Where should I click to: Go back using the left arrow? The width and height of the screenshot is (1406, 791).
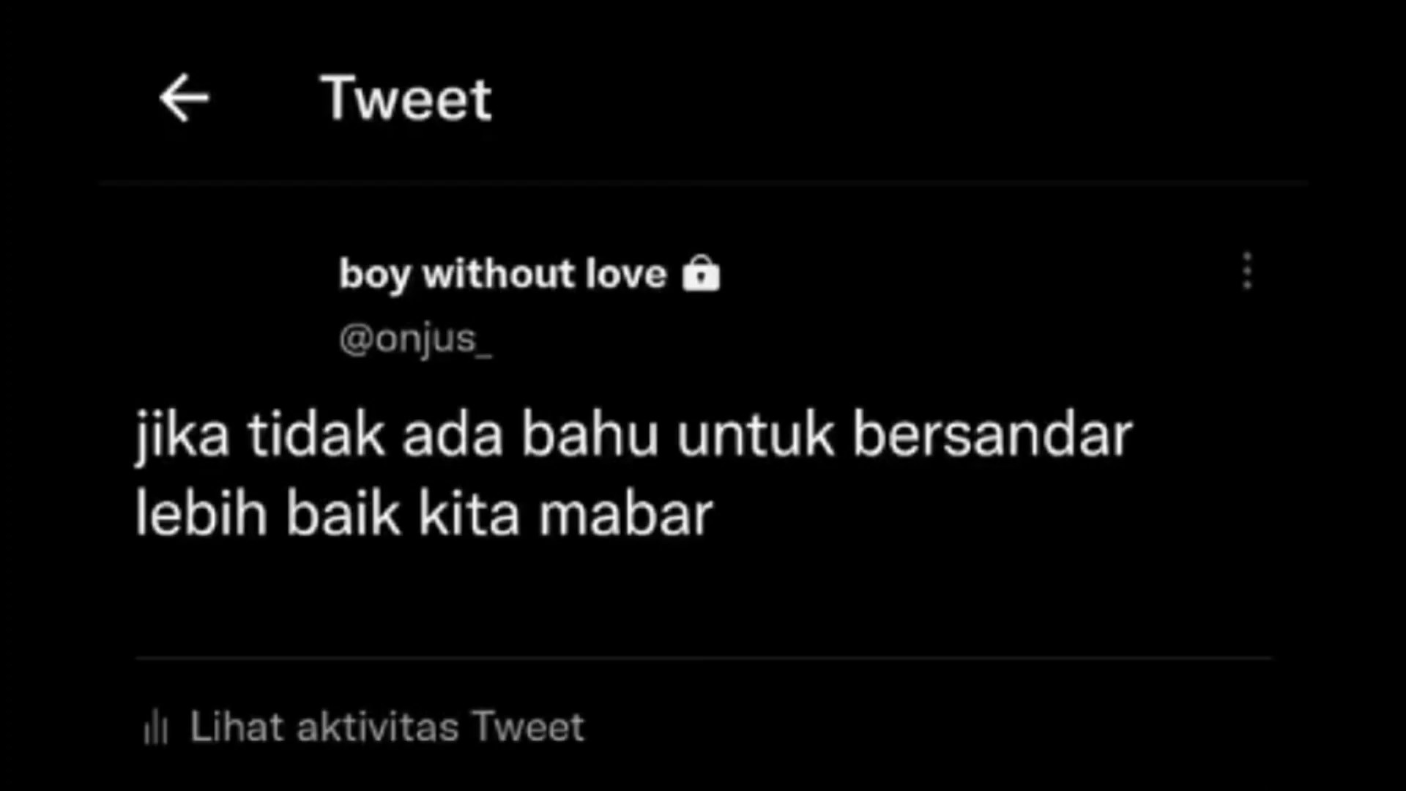click(x=184, y=97)
